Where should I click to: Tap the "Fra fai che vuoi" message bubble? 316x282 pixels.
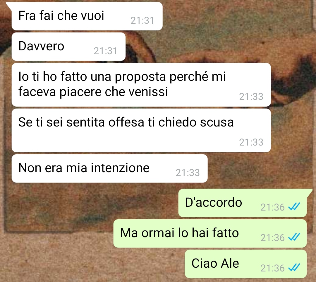click(x=87, y=16)
